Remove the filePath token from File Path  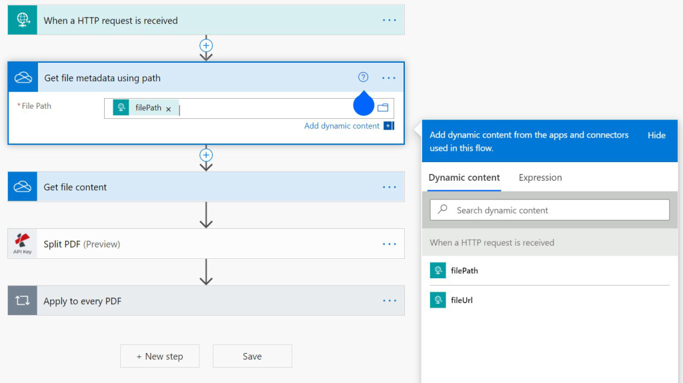pos(168,109)
